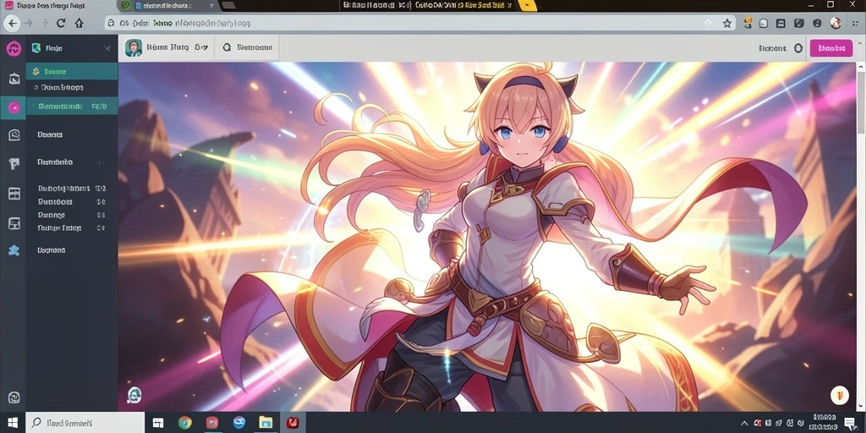Click the round white badge at image bottom-right
The height and width of the screenshot is (433, 866).
click(839, 395)
